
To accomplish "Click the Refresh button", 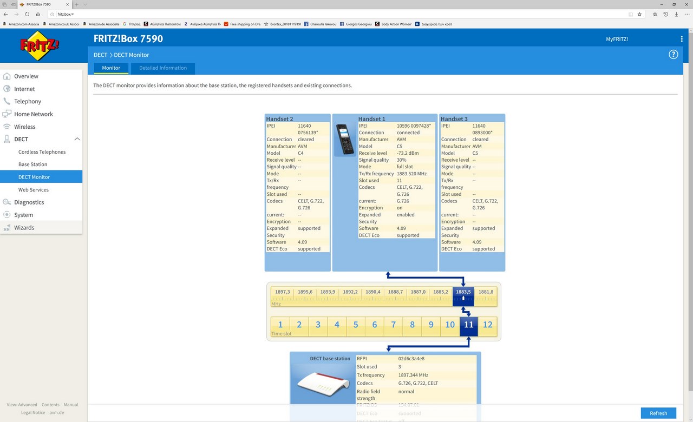I will click(x=658, y=413).
